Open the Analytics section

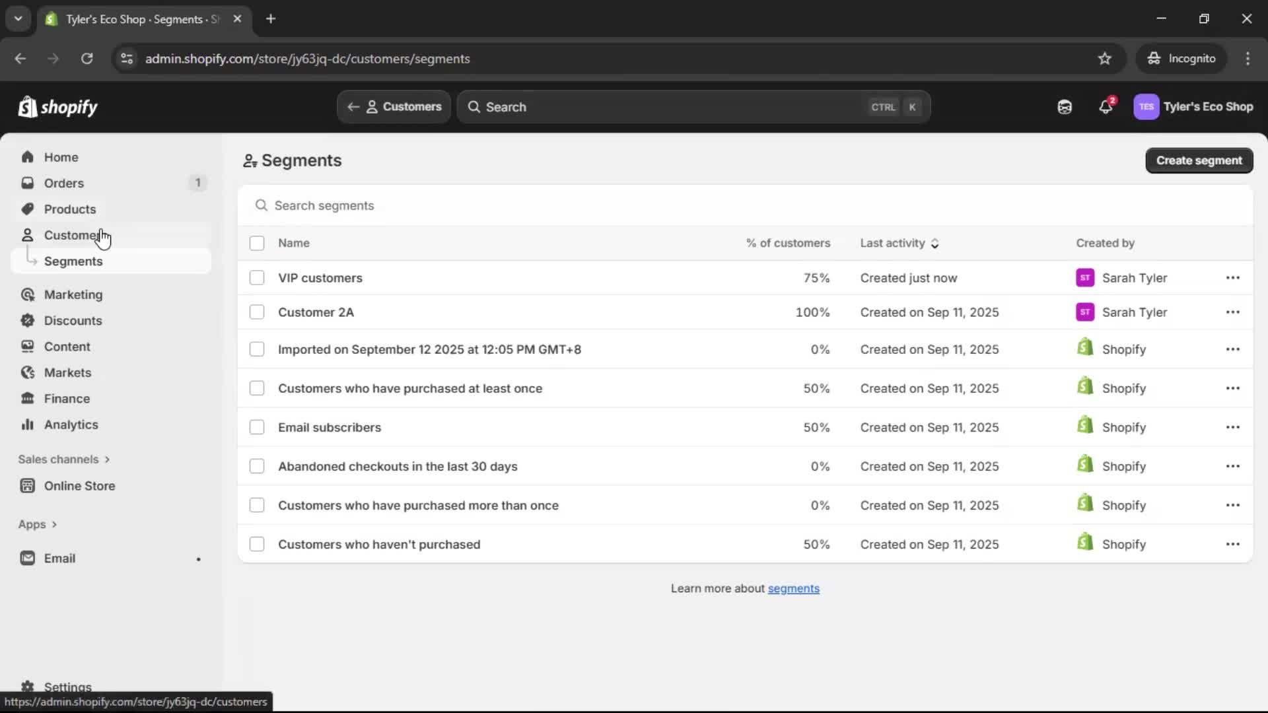(x=71, y=424)
